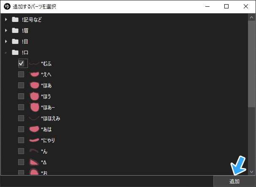Click the *あは mouth thumbnail
This screenshot has width=256, height=187.
(34, 129)
